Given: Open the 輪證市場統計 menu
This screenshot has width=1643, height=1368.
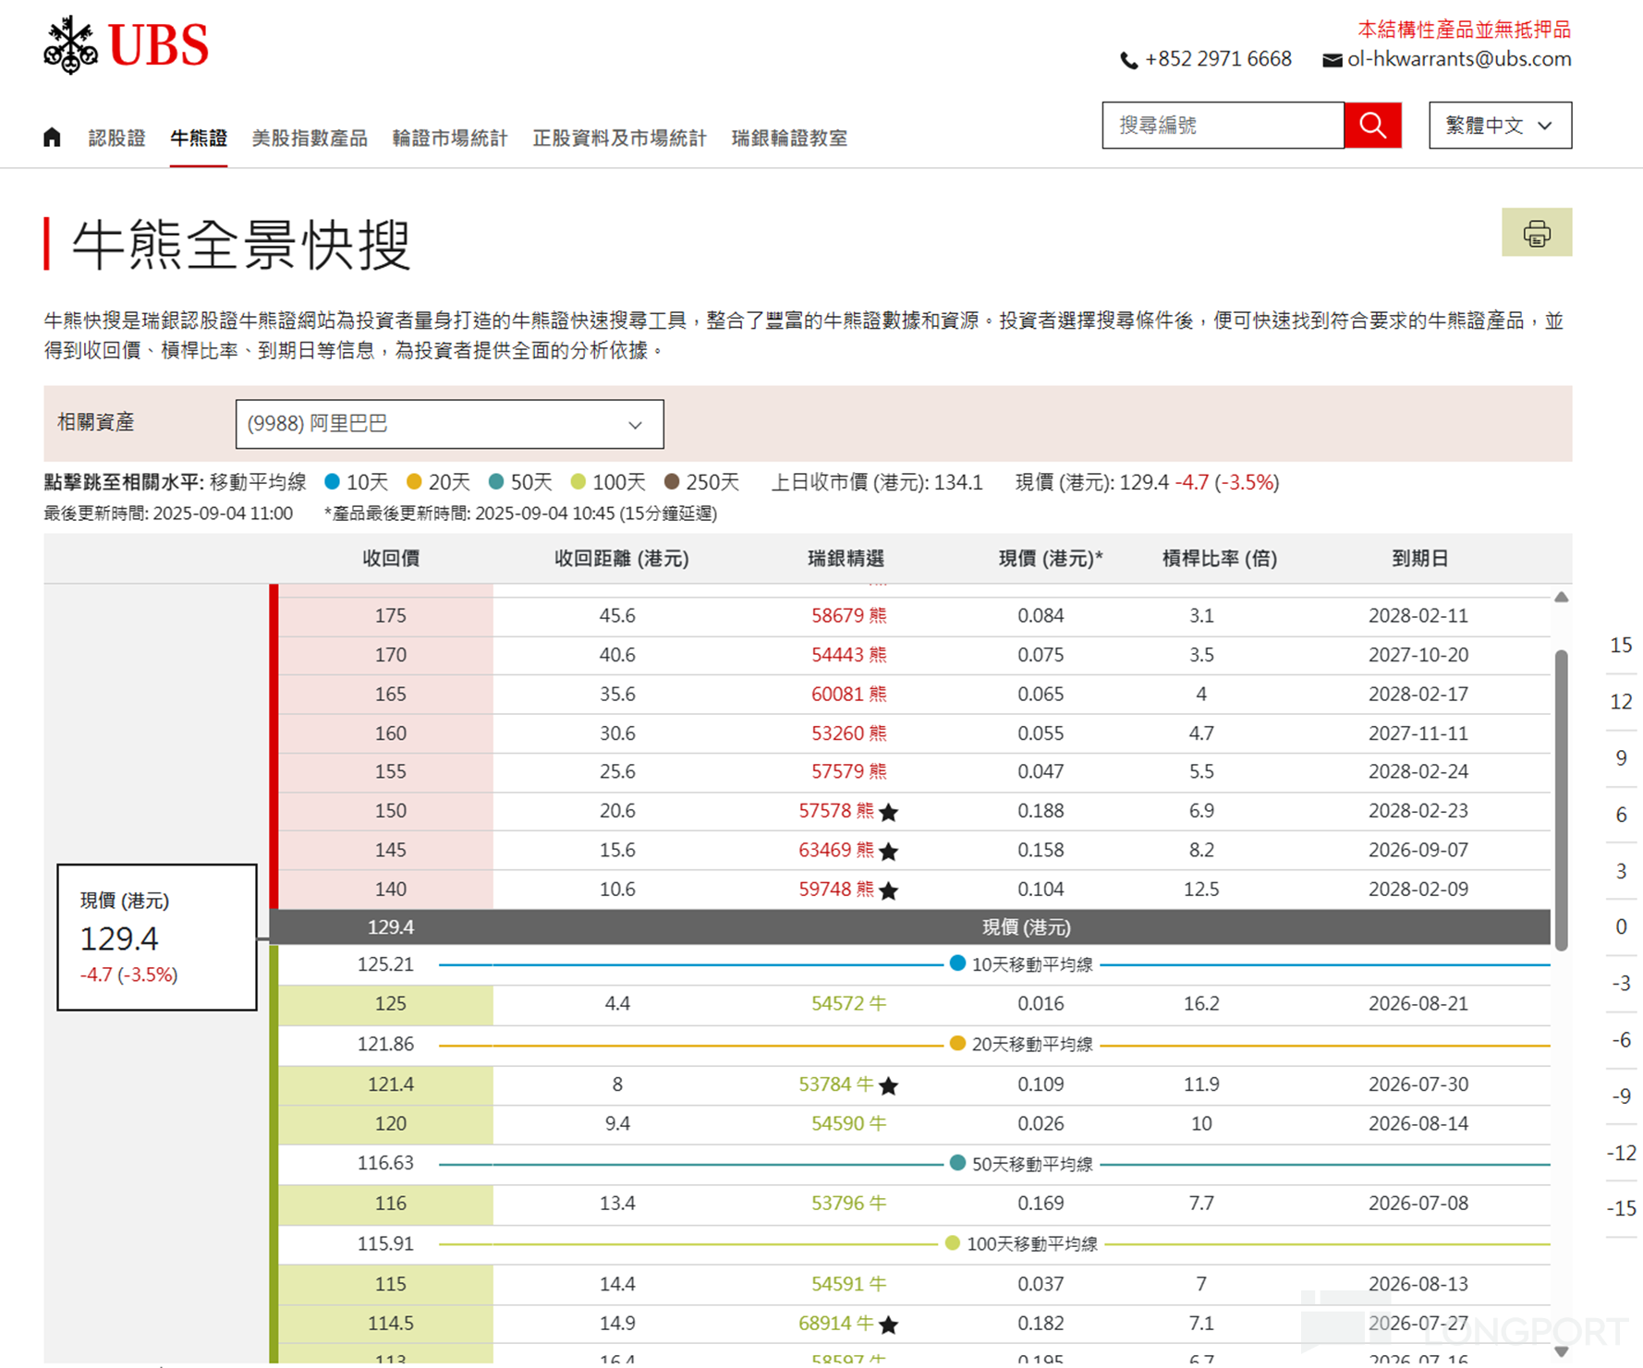Looking at the screenshot, I should [x=450, y=138].
